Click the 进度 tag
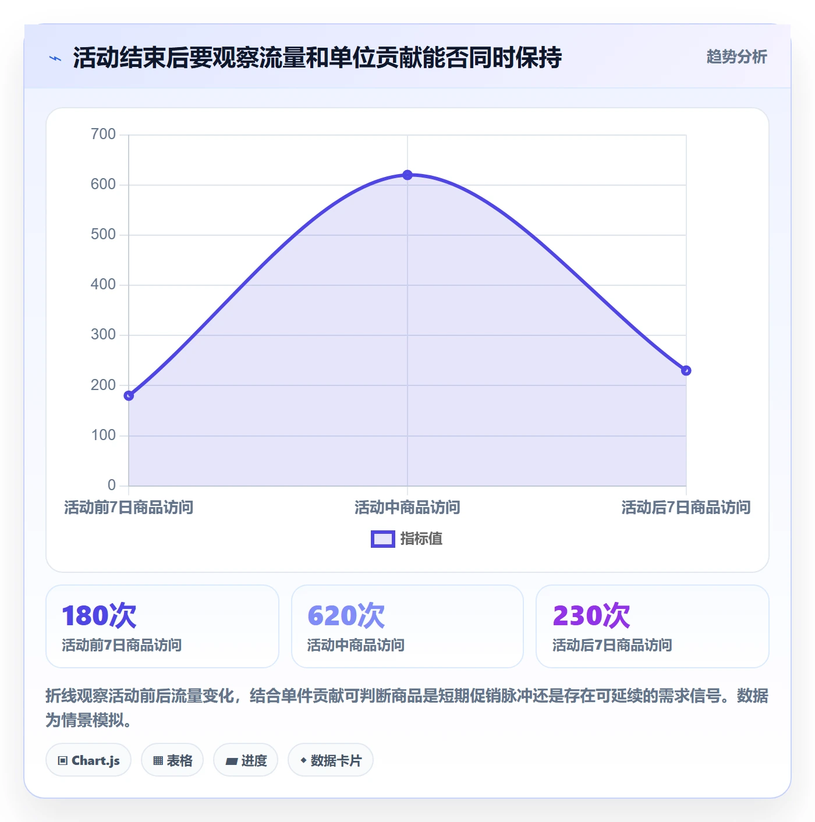The image size is (815, 822). 246,760
